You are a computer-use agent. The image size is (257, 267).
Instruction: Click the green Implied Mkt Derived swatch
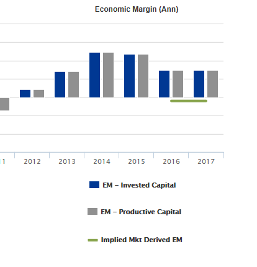[92, 240]
